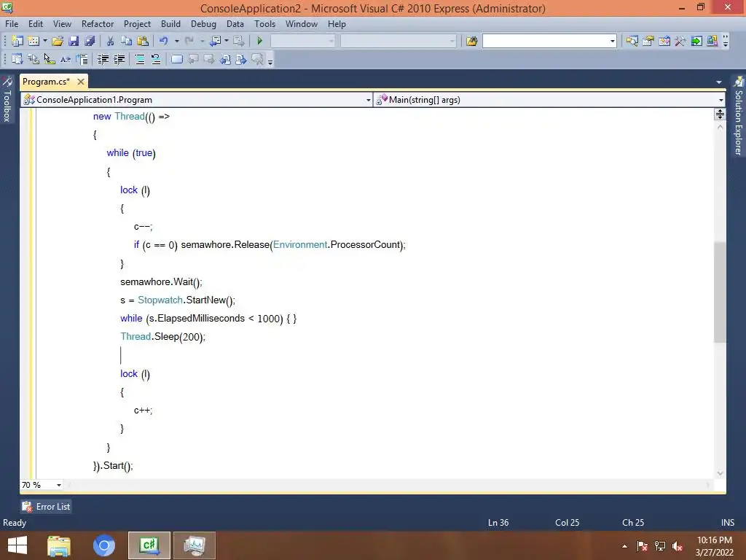Click the Copy toolbar icon
The height and width of the screenshot is (560, 746).
click(127, 41)
